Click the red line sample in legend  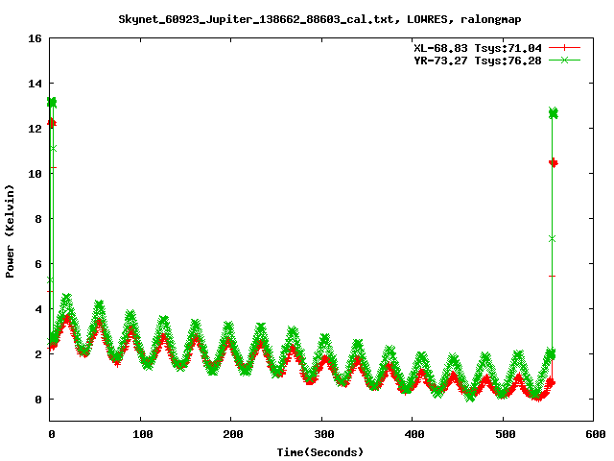[x=564, y=48]
